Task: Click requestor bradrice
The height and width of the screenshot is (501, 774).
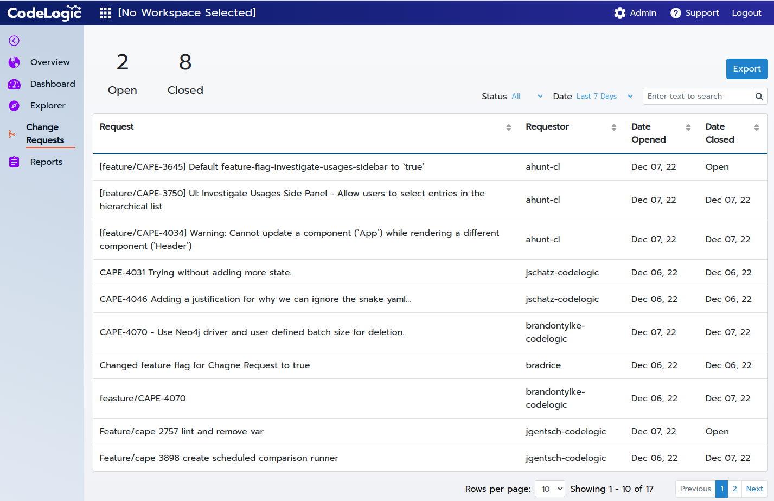Action: tap(543, 365)
